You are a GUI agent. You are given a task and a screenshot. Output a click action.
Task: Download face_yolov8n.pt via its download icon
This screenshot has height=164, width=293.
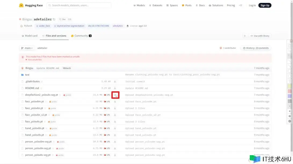[x=115, y=108]
